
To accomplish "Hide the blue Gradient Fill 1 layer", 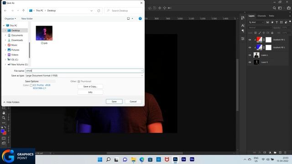I will pos(250,47).
